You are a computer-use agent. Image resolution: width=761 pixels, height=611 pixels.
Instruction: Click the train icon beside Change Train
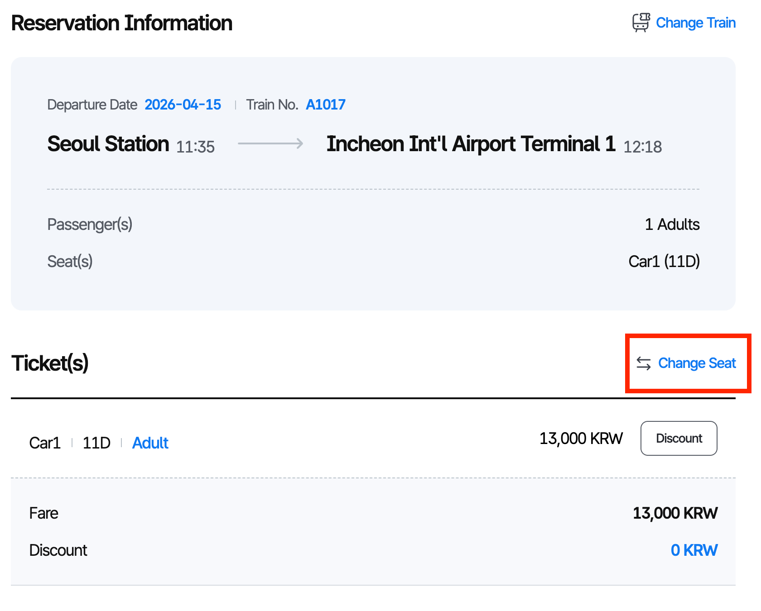click(x=641, y=23)
